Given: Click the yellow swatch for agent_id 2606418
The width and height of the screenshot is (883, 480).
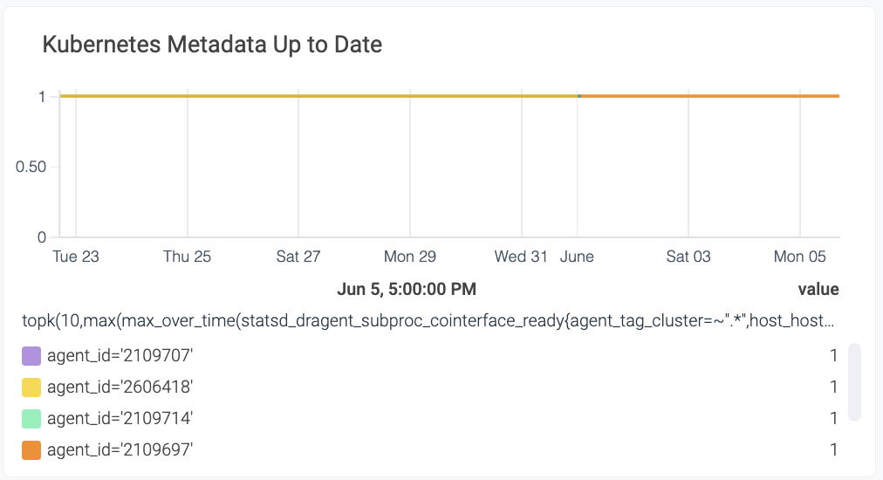Looking at the screenshot, I should click(31, 387).
